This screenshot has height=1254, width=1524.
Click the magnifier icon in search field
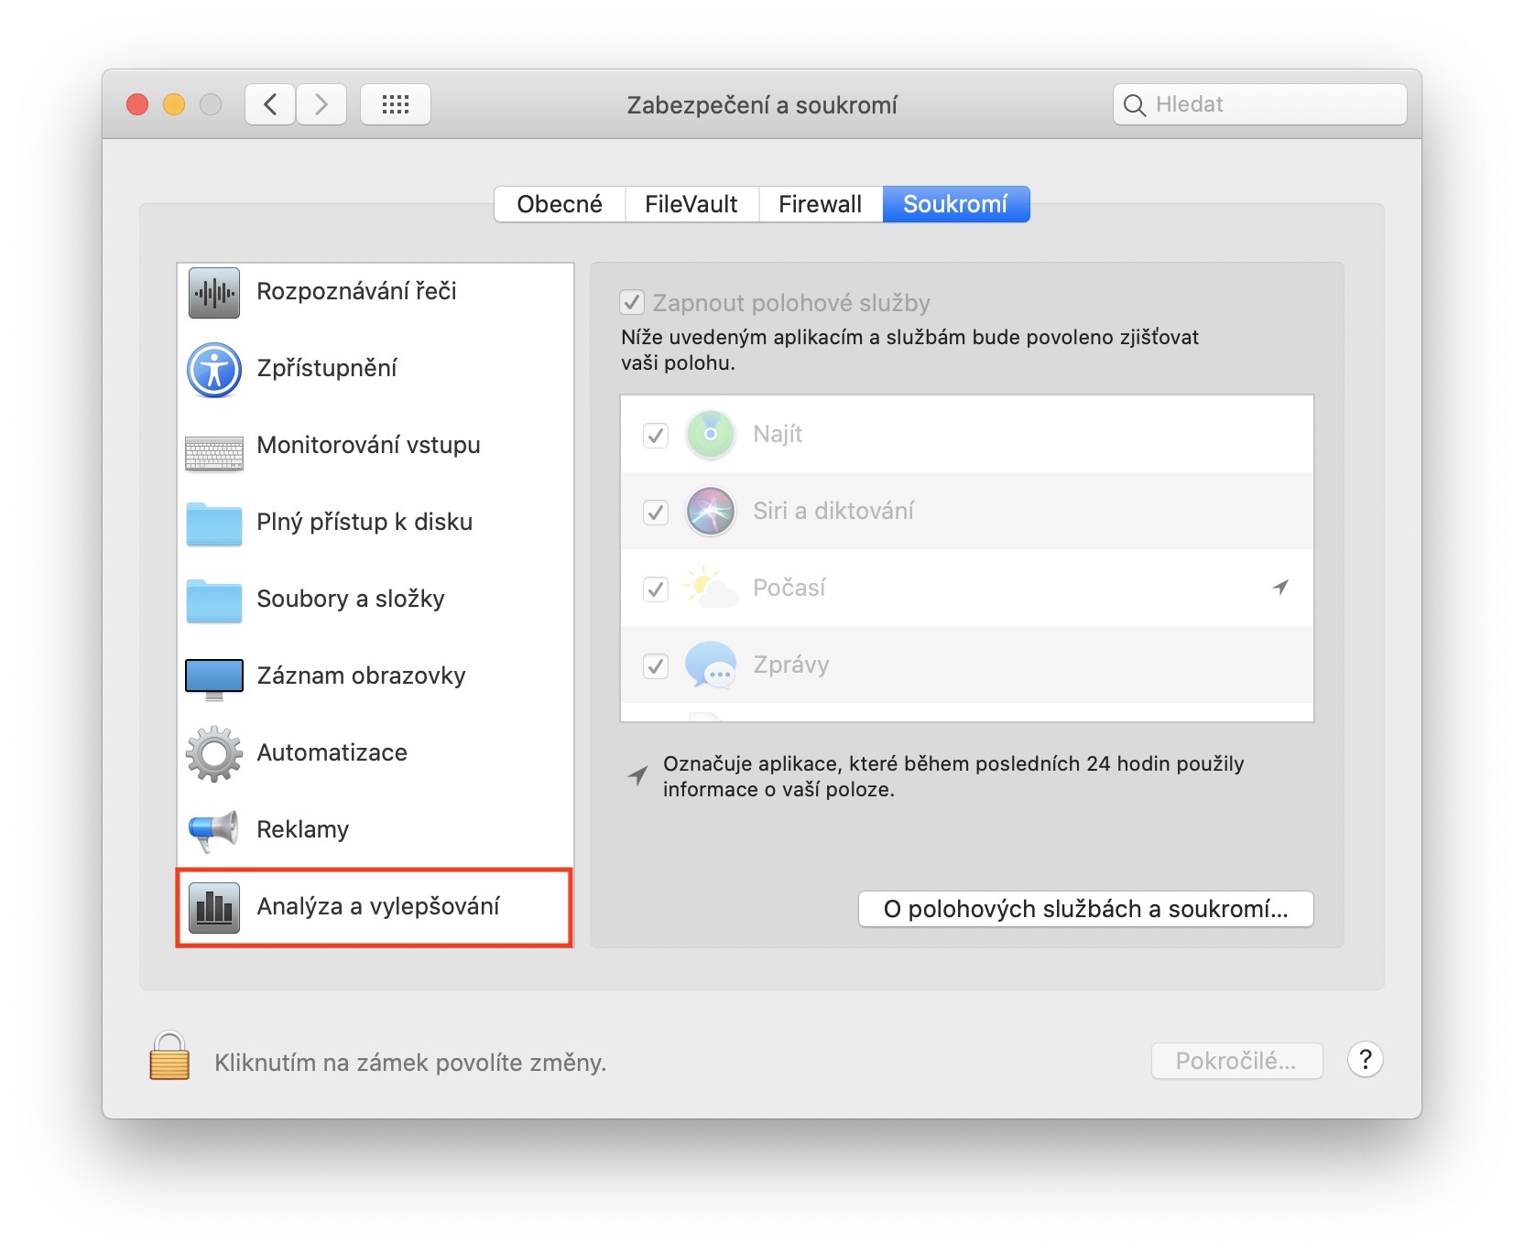click(1135, 105)
